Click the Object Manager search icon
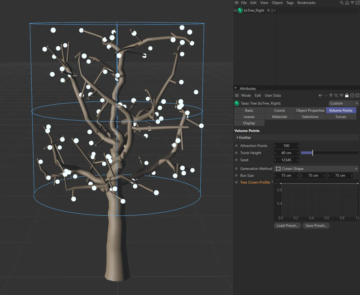 tap(342, 3)
